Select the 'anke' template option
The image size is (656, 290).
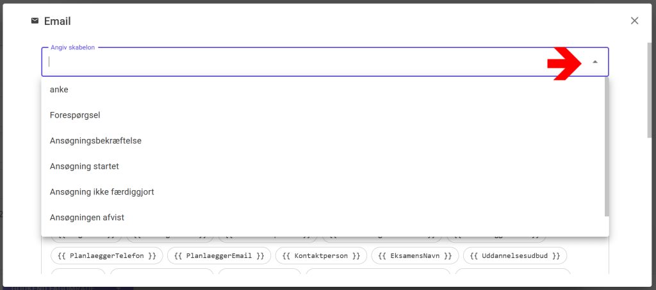pyautogui.click(x=59, y=90)
